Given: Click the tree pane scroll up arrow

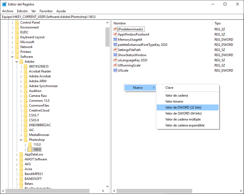Looking at the screenshot, I should pyautogui.click(x=107, y=23).
